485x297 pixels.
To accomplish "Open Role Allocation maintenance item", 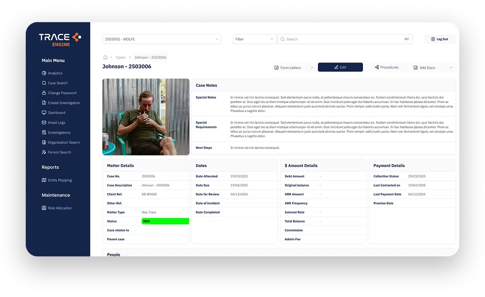I will point(60,208).
